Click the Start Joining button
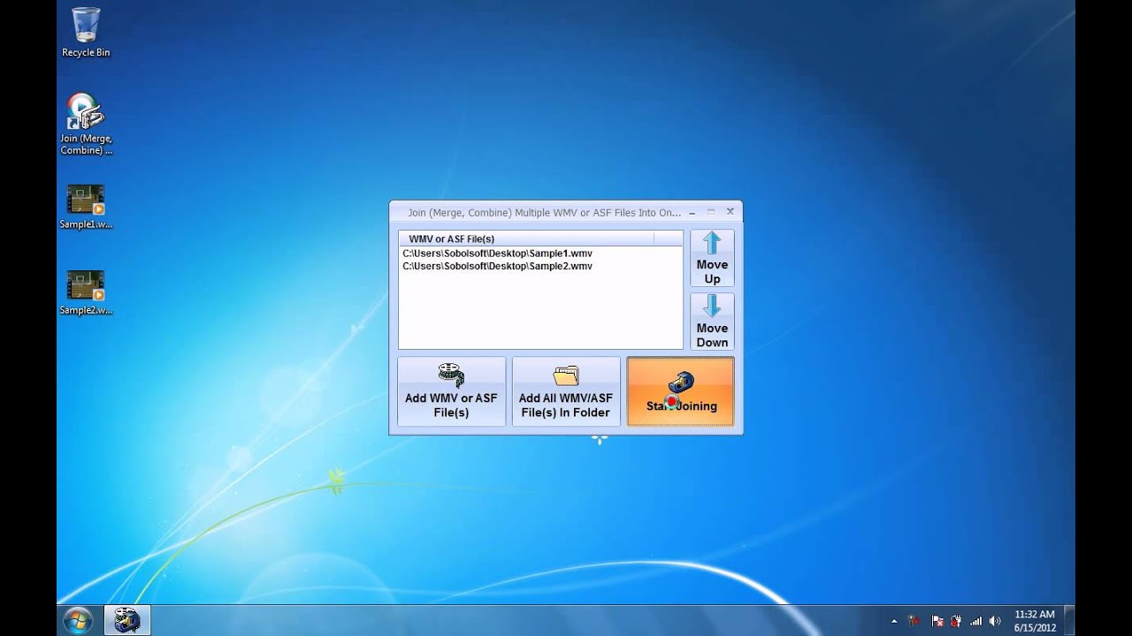 click(680, 391)
